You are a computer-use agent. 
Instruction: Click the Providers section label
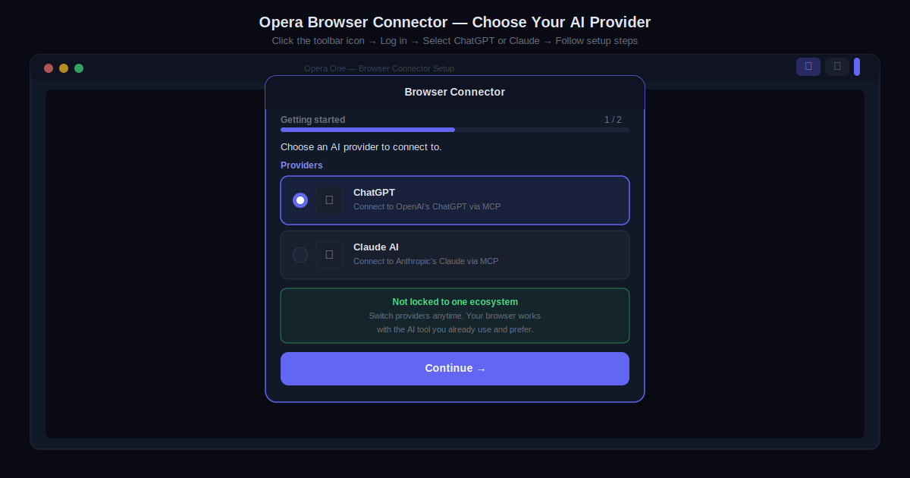click(x=302, y=165)
